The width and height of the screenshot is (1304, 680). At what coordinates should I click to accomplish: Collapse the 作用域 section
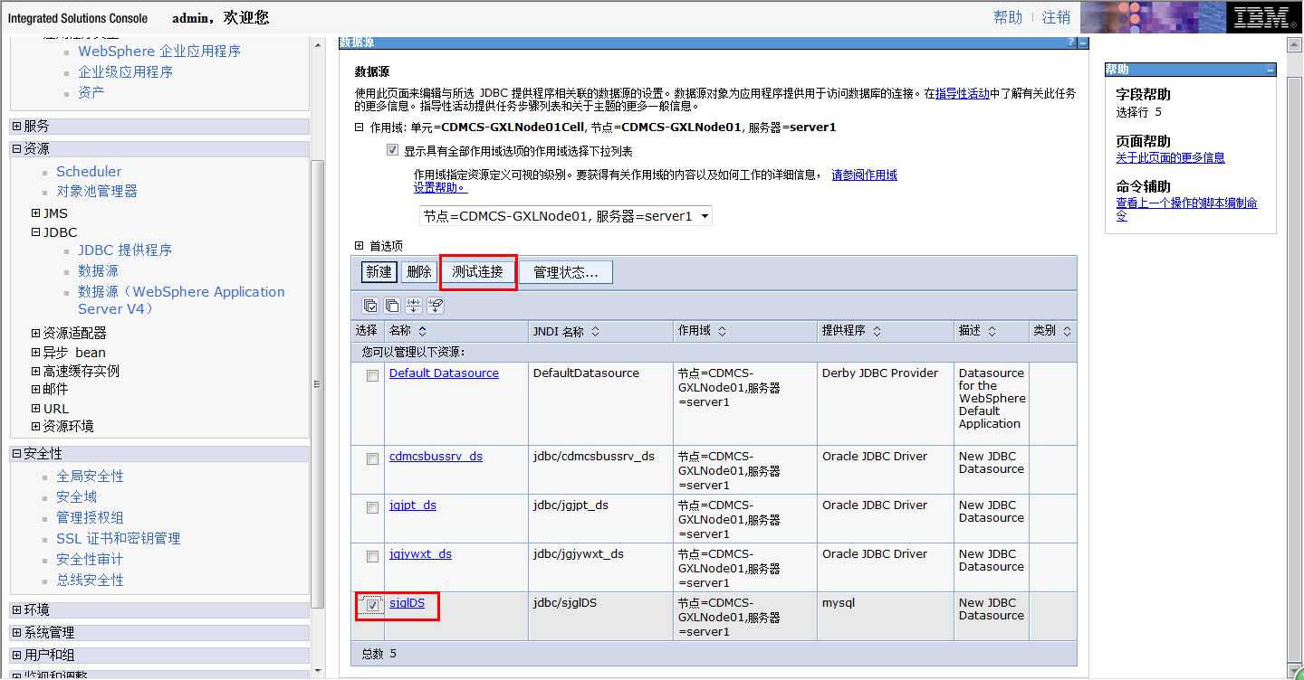(360, 127)
